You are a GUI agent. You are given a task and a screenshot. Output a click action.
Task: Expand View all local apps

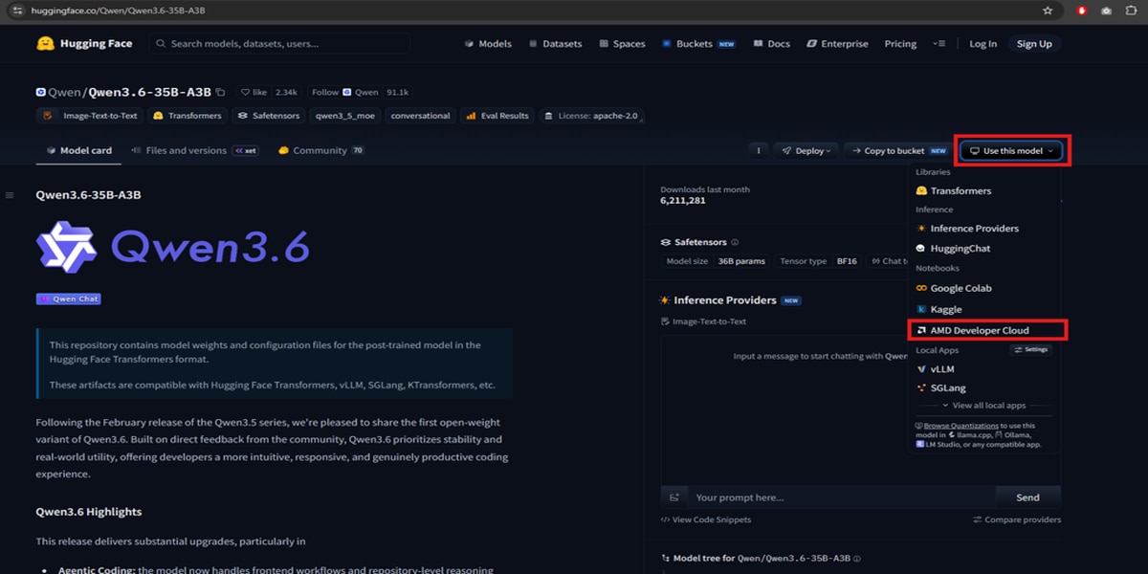click(983, 406)
